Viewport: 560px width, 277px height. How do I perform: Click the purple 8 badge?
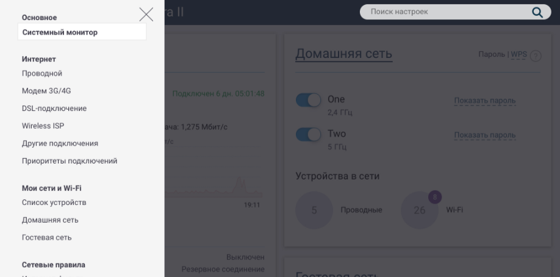[x=435, y=197]
